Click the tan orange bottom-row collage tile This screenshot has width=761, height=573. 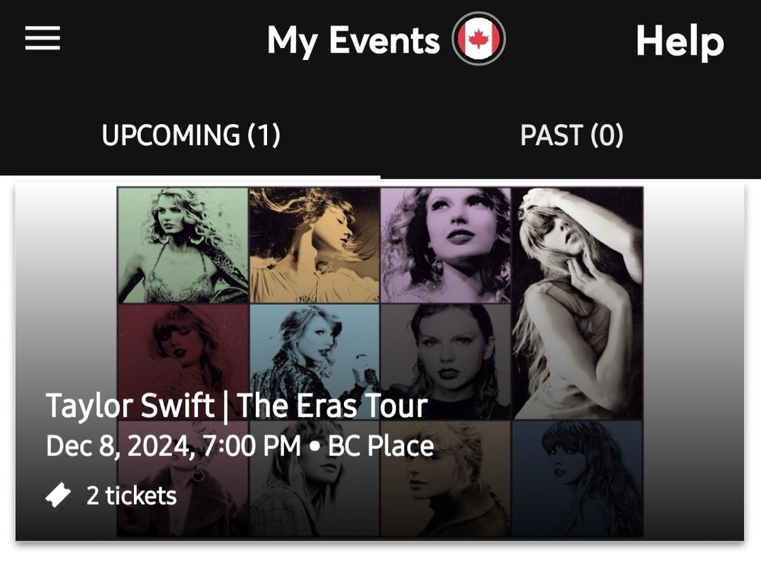click(x=445, y=487)
